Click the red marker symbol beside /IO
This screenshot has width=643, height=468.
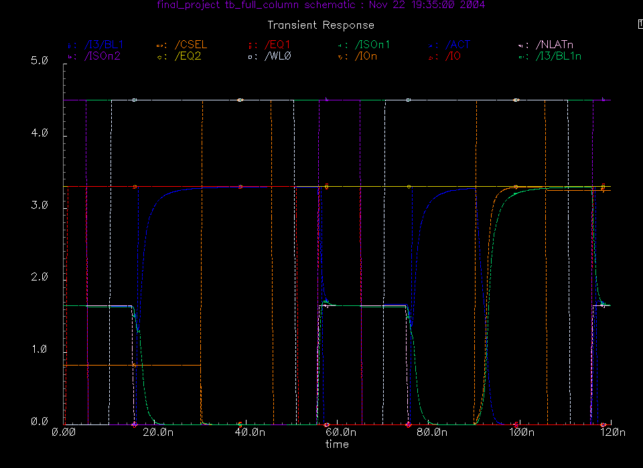point(432,57)
